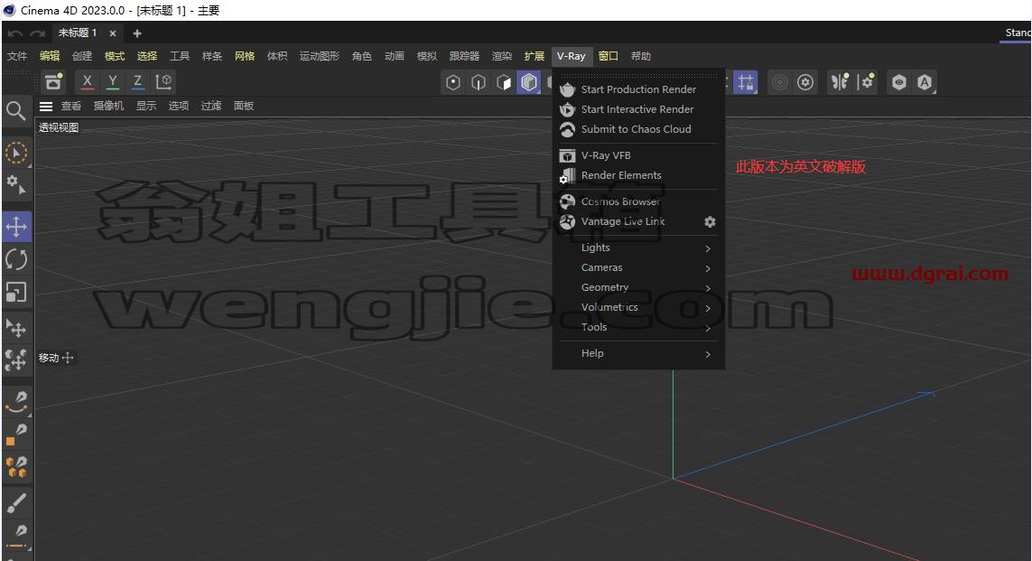Select the paint brush tool
Screen dimensions: 1032x561
click(x=15, y=502)
